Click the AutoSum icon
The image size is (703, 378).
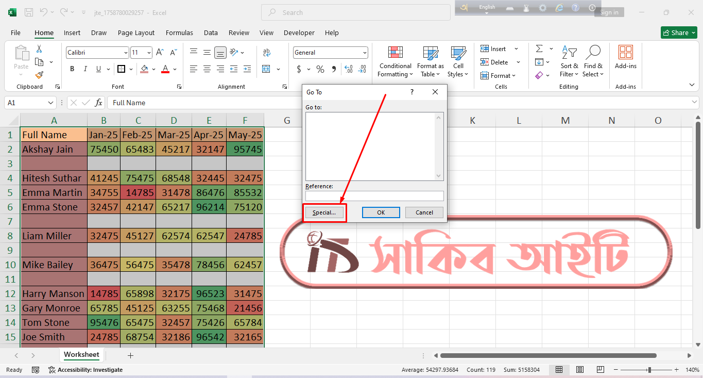[x=539, y=48]
